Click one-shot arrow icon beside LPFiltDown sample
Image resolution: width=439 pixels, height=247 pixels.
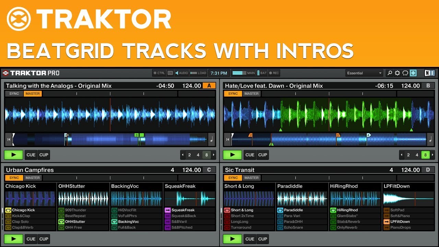(387, 222)
